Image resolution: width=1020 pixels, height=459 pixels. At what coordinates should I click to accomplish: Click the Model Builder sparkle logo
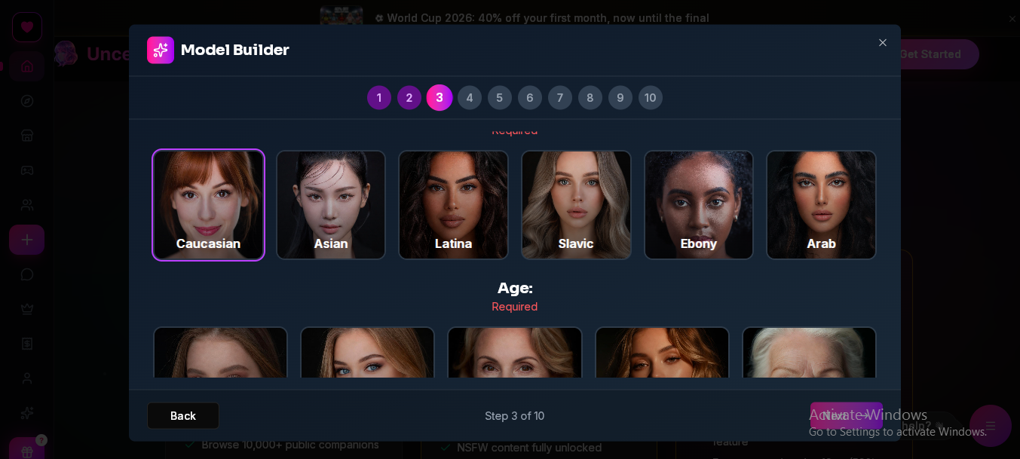pyautogui.click(x=161, y=50)
